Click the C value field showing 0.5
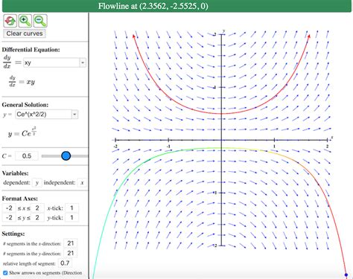This screenshot has width=353, height=279. point(27,156)
